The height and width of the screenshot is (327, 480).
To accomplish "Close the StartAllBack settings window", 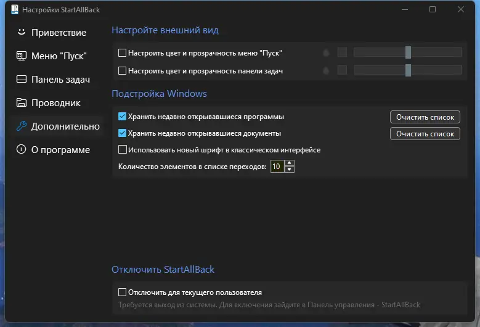I will click(461, 9).
